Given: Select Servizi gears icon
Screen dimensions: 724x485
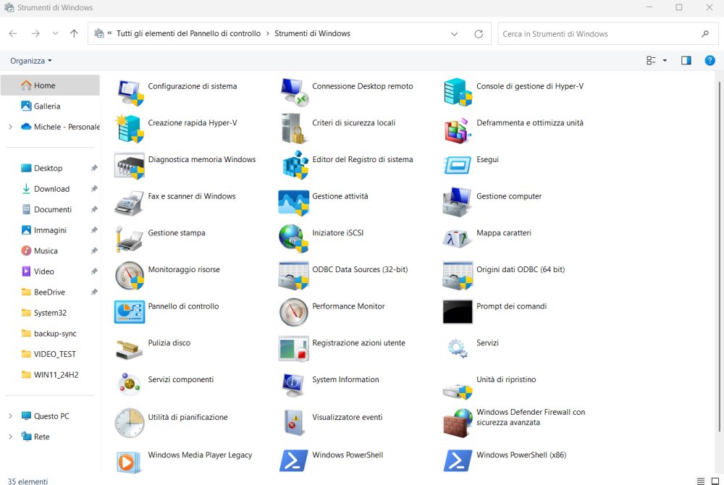Looking at the screenshot, I should pos(458,349).
